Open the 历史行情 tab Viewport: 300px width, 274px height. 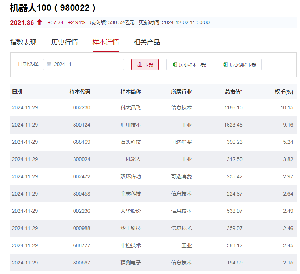65,42
